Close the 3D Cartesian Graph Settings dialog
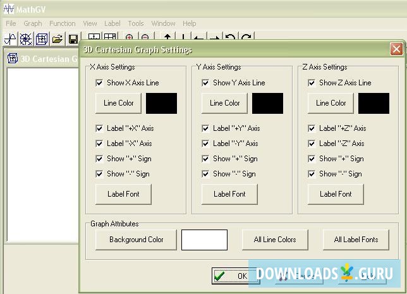The height and width of the screenshot is (294, 407). point(396,49)
